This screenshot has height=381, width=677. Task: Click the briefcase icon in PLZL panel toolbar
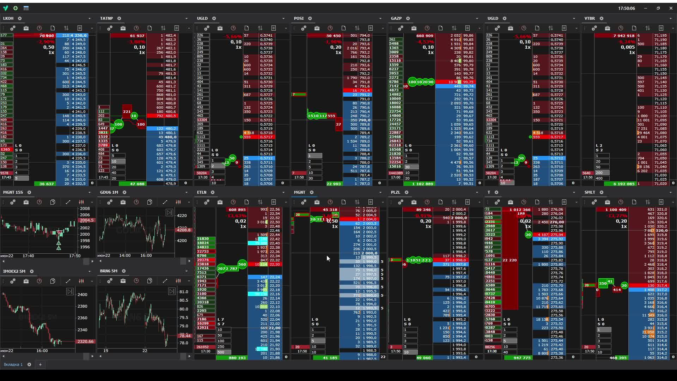[x=414, y=202]
